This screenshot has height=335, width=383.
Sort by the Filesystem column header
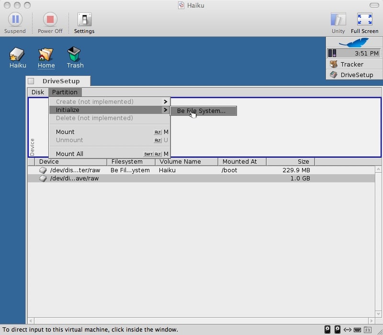131,162
